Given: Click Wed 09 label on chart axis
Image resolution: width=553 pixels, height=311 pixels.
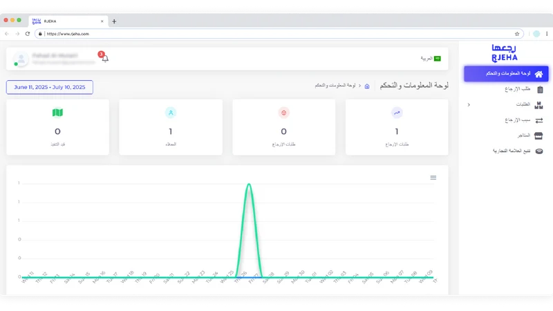Looking at the screenshot, I should [x=427, y=277].
